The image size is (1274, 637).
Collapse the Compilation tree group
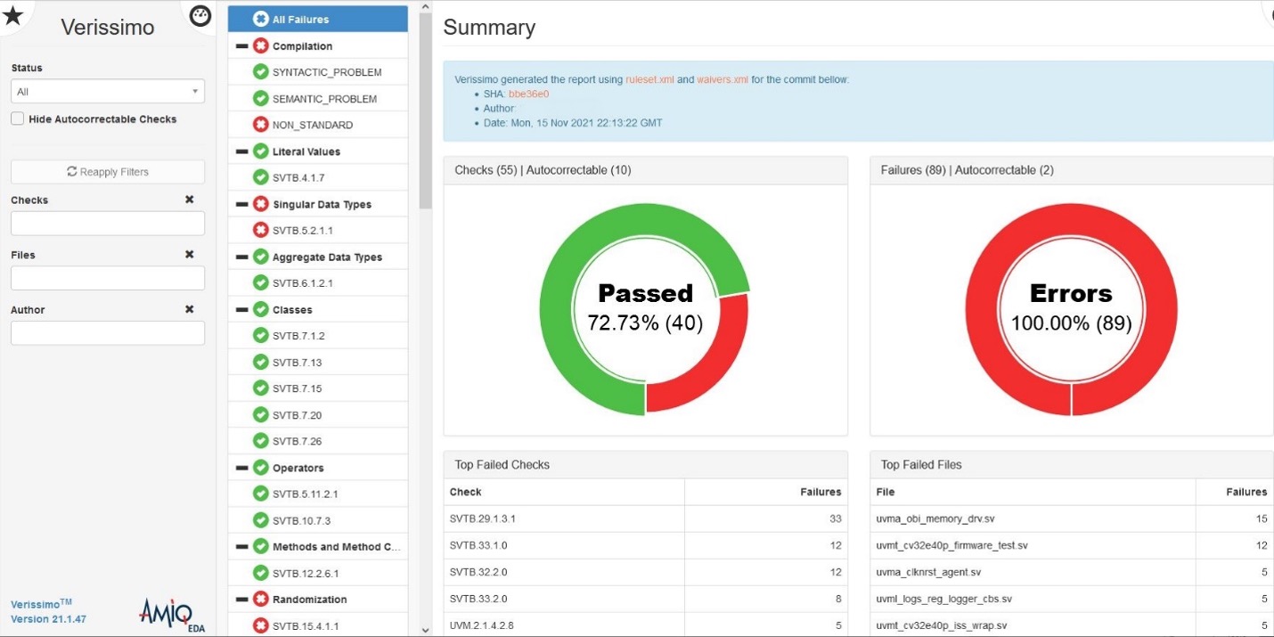click(241, 46)
